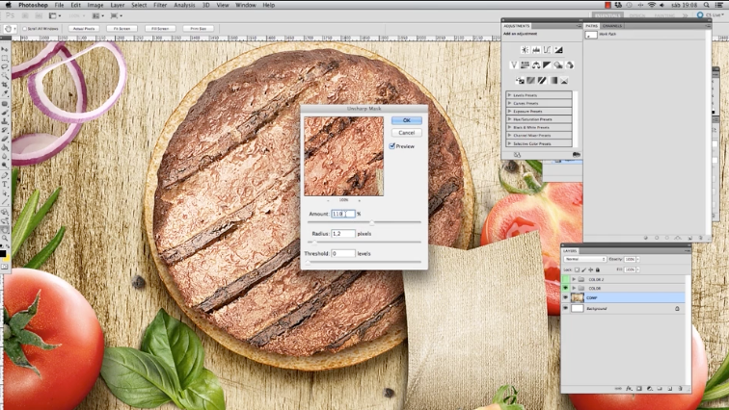The image size is (729, 410).
Task: Select the Move tool in toolbox
Action: point(5,49)
